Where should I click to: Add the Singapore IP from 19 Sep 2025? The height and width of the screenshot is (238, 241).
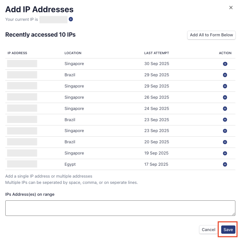point(225,153)
